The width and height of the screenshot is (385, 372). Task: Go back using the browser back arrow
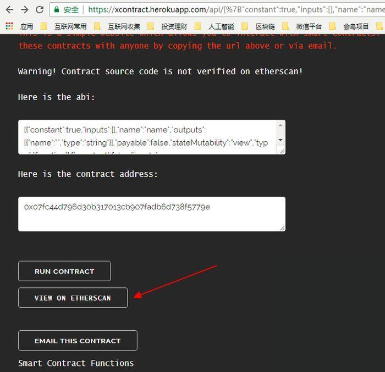[9, 10]
